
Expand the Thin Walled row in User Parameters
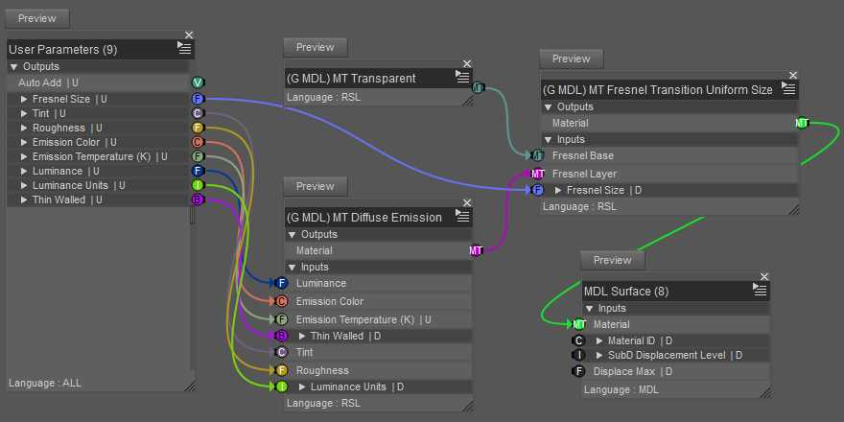[24, 199]
